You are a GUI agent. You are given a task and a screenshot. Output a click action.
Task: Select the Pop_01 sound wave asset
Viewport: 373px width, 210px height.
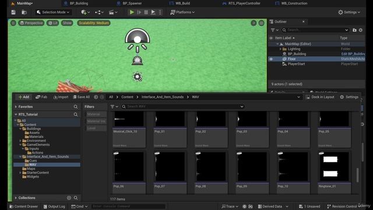[170, 129]
